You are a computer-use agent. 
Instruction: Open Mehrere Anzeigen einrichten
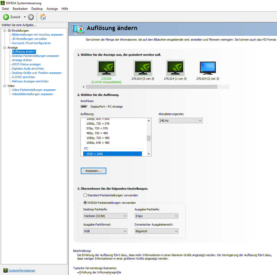coord(30,81)
